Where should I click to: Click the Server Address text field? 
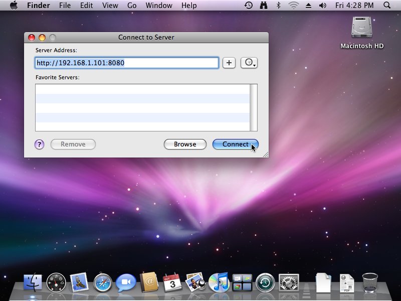(127, 63)
